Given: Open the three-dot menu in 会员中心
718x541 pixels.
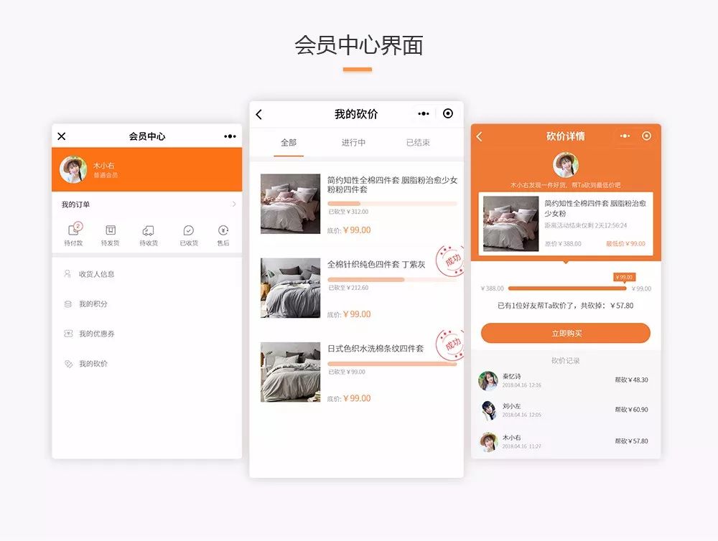Looking at the screenshot, I should click(x=230, y=136).
